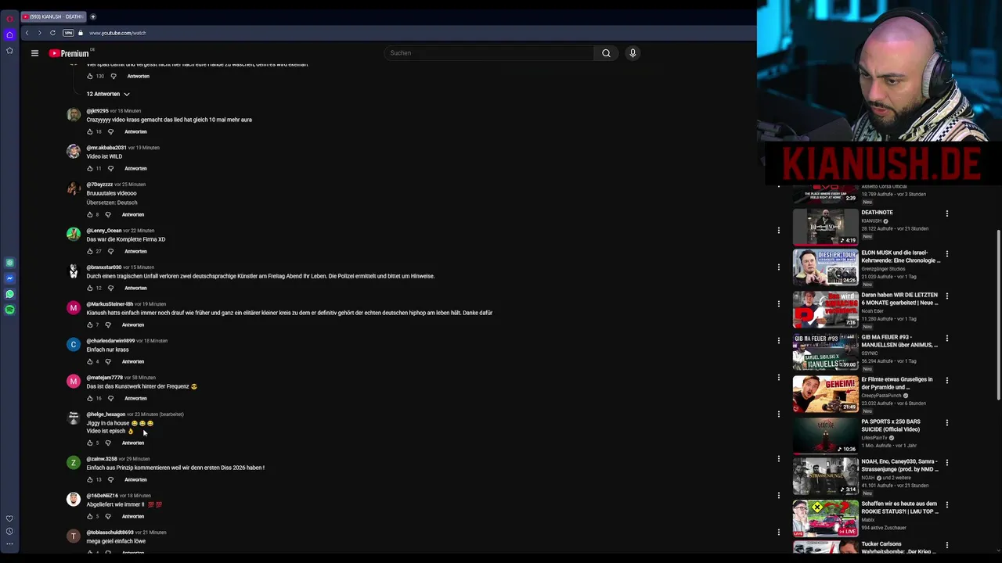Open the bookmarks star icon in the sidebar

(9, 51)
